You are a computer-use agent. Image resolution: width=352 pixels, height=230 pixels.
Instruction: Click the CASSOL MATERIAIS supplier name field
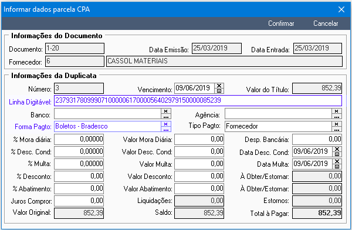[x=224, y=62]
